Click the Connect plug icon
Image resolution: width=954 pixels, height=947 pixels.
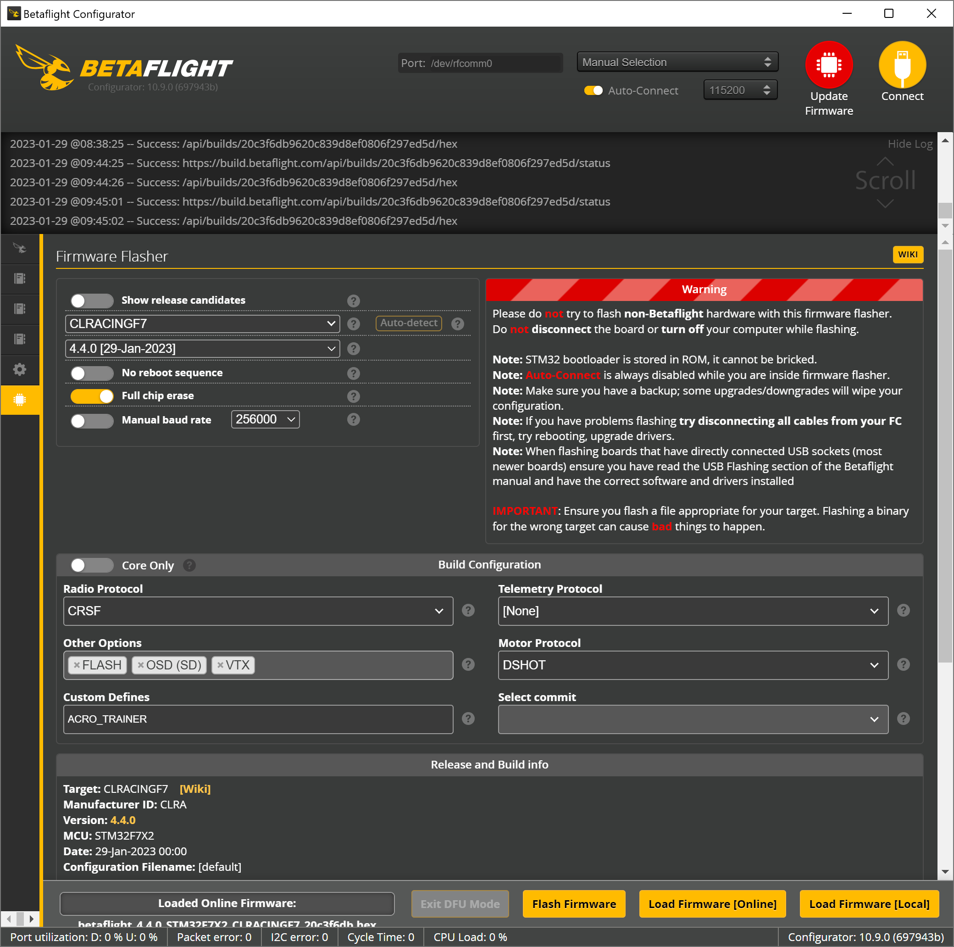point(902,65)
